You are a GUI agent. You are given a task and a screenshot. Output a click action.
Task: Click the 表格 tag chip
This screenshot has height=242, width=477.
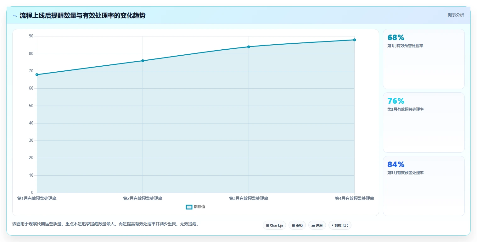point(297,225)
